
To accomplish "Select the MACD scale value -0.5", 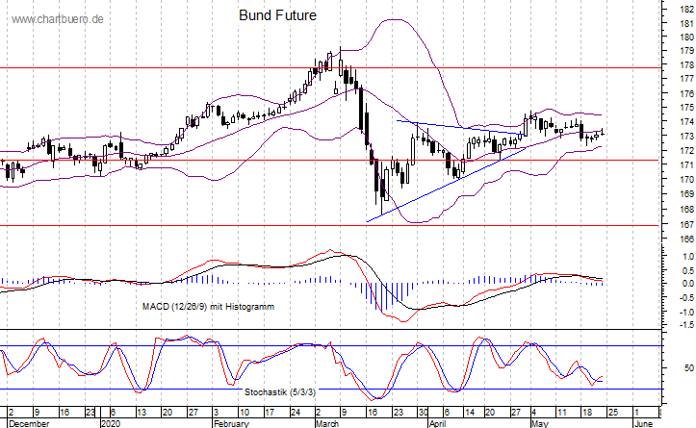I will click(x=686, y=298).
